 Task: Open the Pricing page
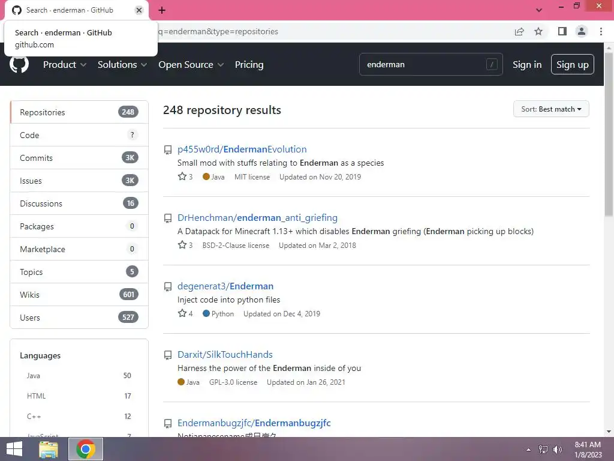[249, 65]
